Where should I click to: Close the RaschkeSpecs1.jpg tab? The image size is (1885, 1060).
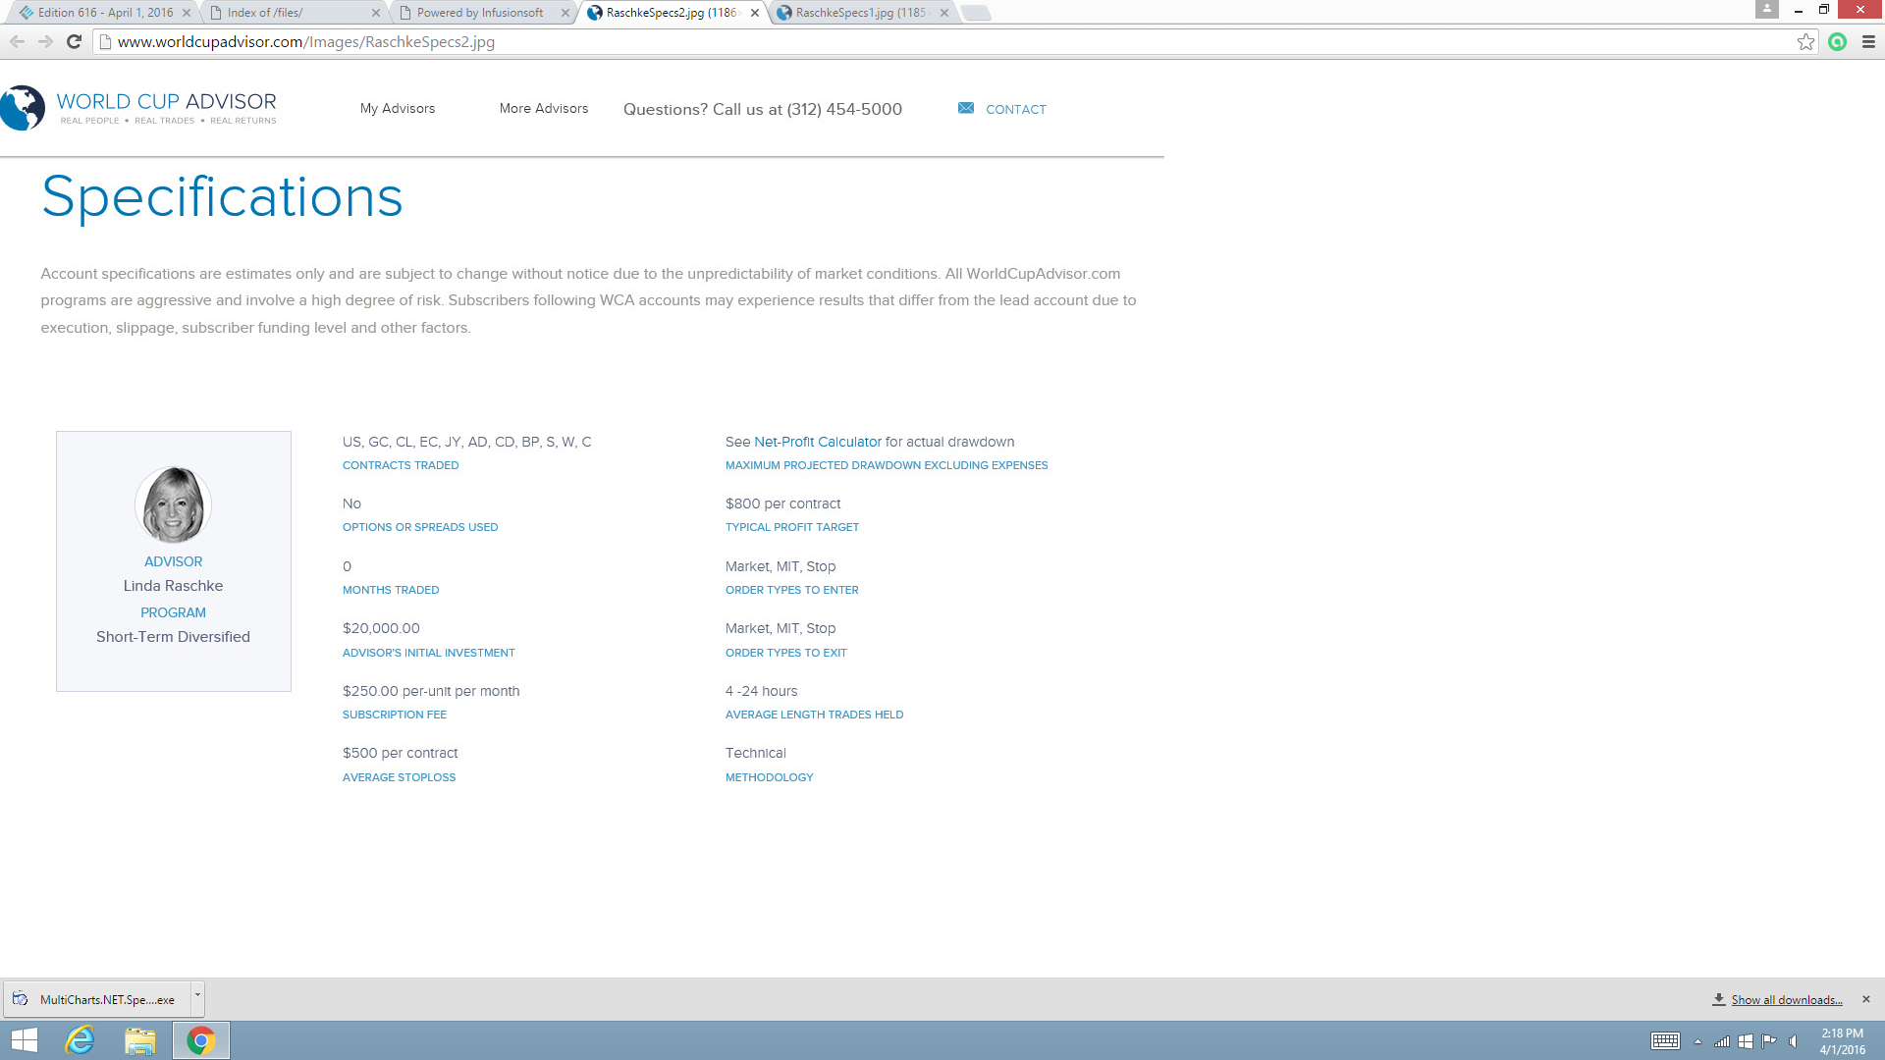[x=944, y=13]
